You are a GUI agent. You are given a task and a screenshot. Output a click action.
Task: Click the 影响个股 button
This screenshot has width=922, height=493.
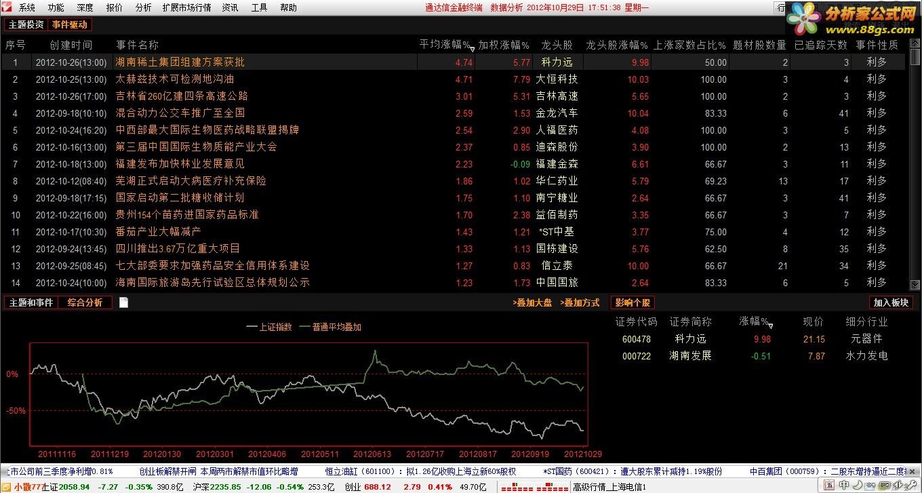(x=633, y=302)
